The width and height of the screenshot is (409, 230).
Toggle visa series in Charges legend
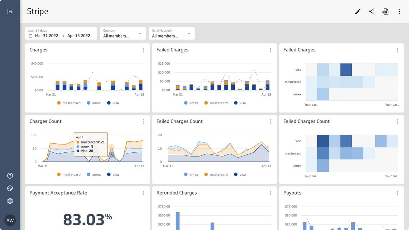(113, 103)
